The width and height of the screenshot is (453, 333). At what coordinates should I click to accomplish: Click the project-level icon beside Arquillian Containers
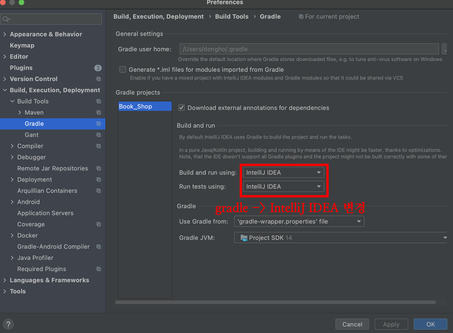point(99,191)
